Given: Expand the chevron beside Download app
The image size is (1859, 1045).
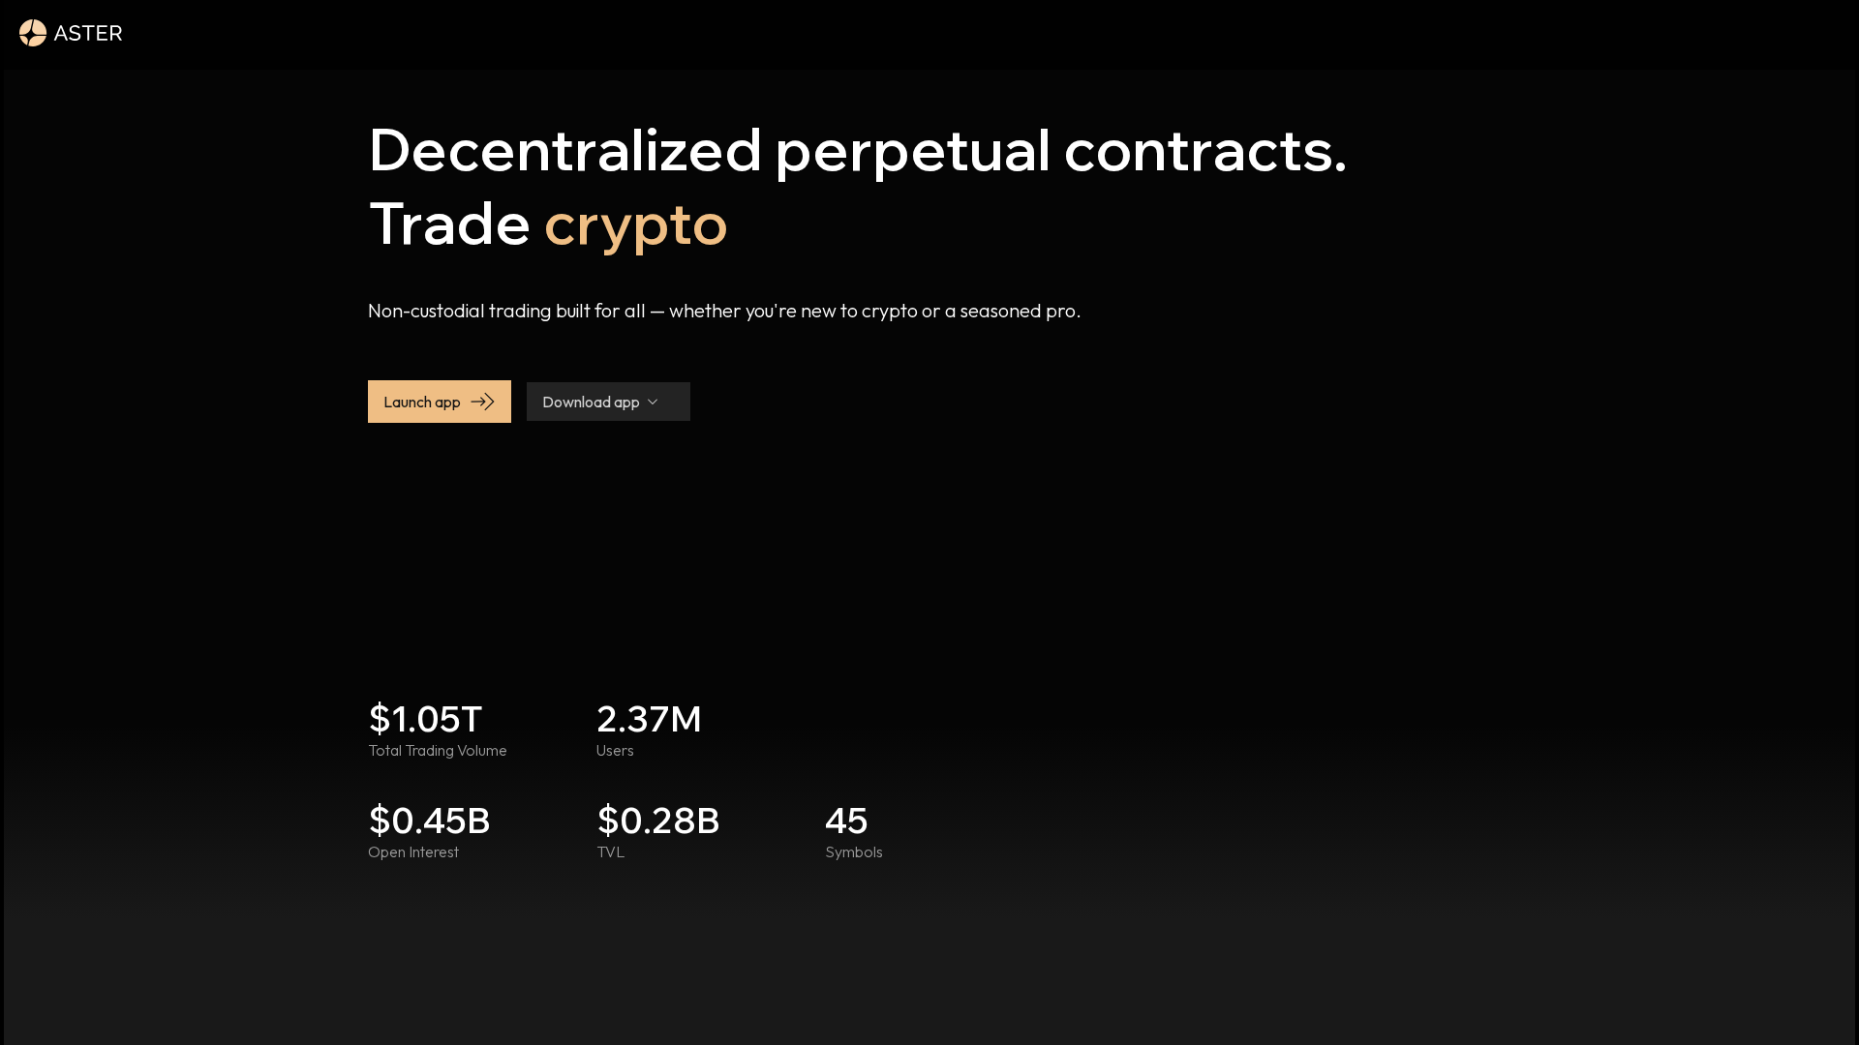Looking at the screenshot, I should [x=653, y=402].
